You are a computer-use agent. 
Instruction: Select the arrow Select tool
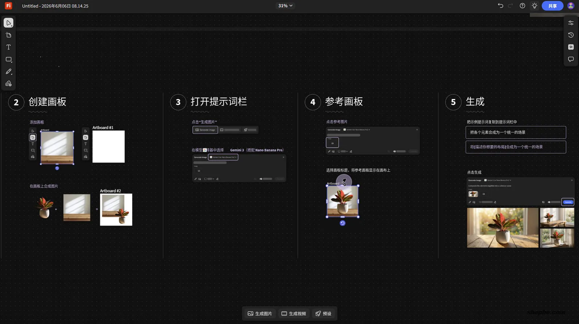tap(9, 23)
